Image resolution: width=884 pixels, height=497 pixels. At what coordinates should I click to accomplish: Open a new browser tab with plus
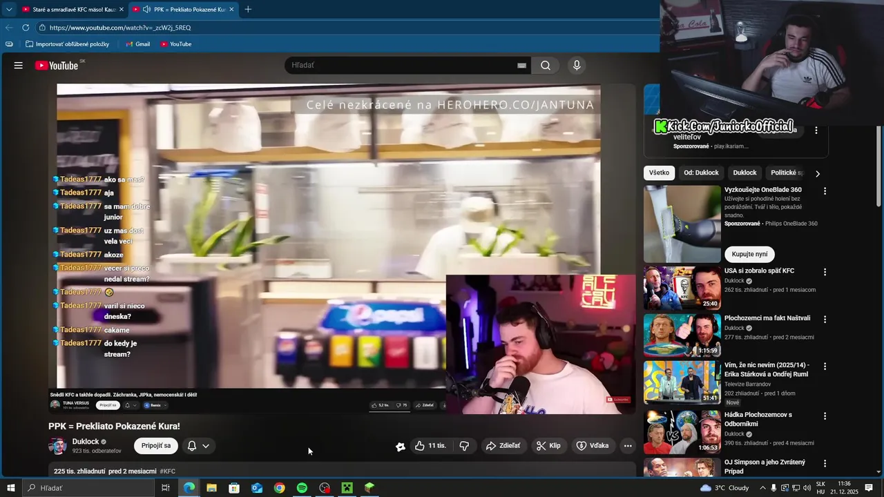[x=248, y=9]
